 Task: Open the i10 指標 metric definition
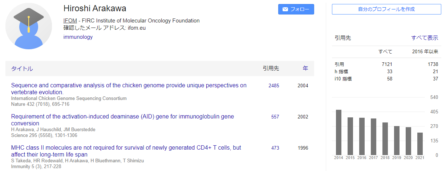pyautogui.click(x=343, y=79)
